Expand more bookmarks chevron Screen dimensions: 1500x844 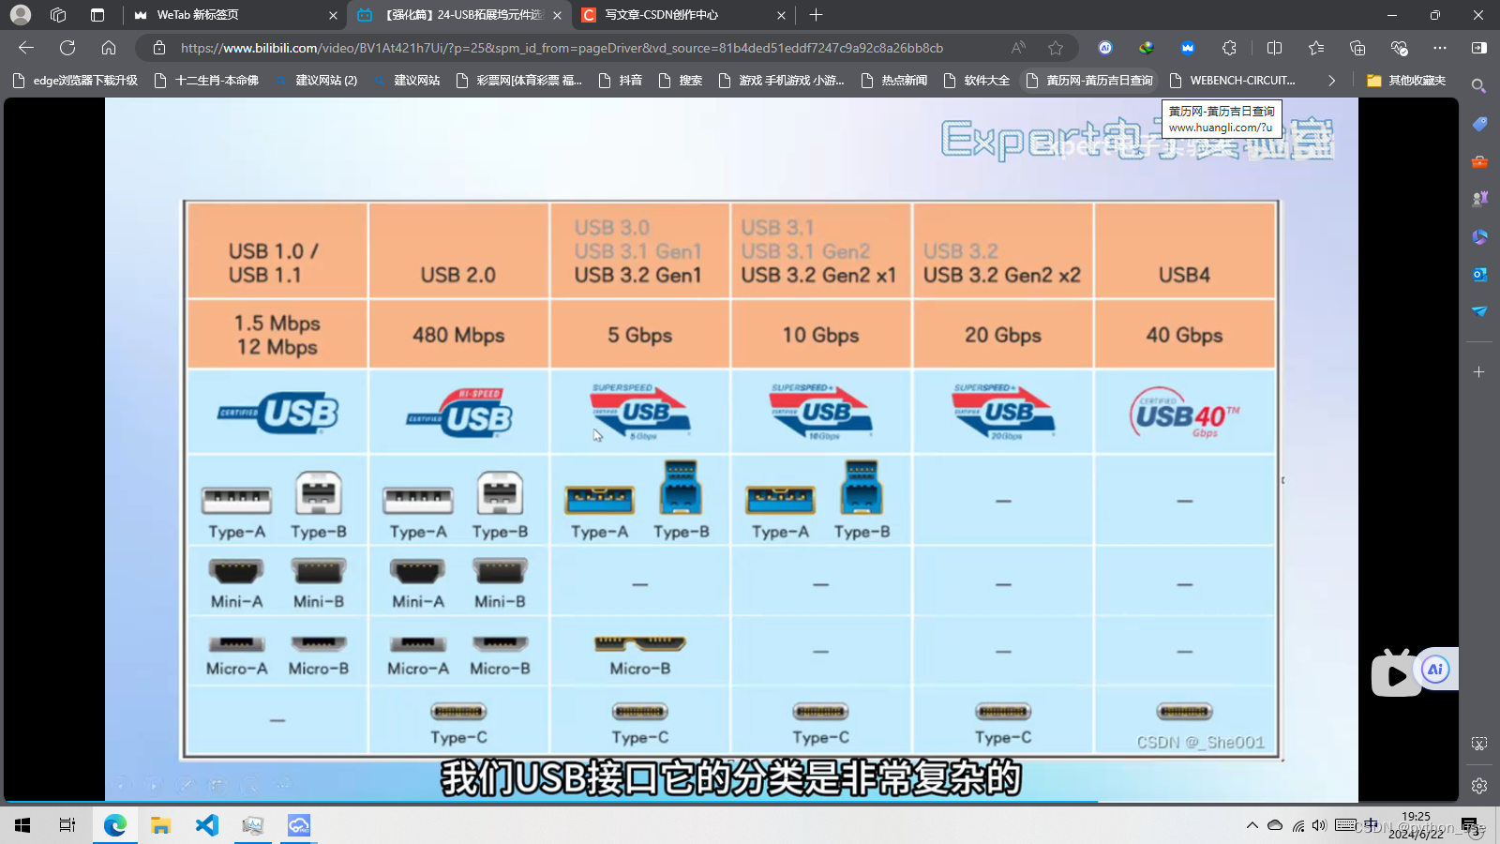1331,81
